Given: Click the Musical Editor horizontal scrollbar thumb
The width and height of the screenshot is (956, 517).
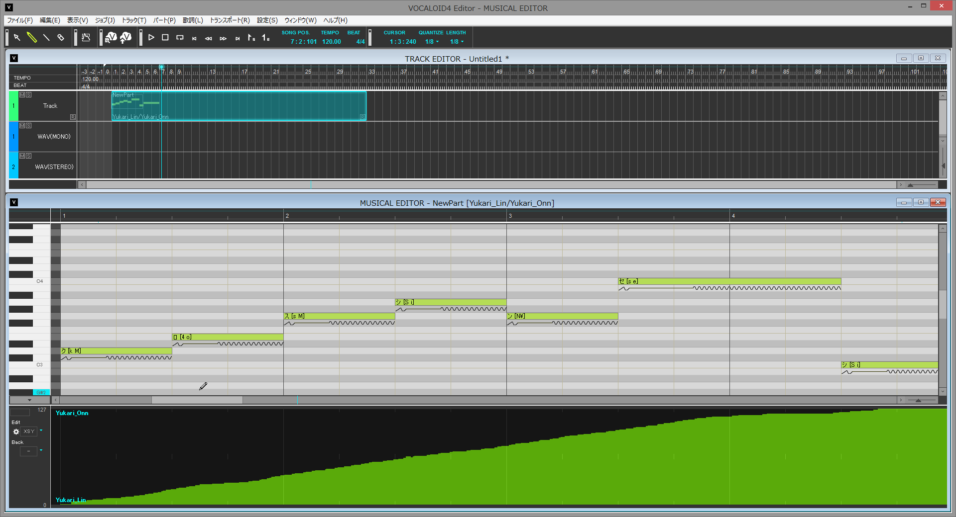Looking at the screenshot, I should tap(197, 400).
